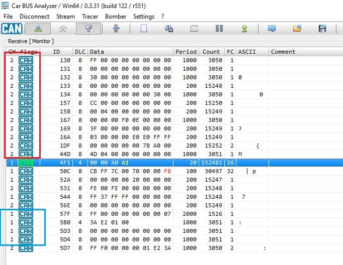Open the folder icon in toolbar
This screenshot has height=265, width=343.
pyautogui.click(x=297, y=29)
